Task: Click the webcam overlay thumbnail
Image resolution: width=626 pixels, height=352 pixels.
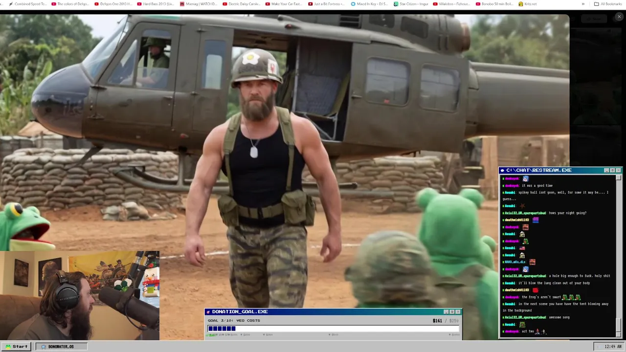Action: pyautogui.click(x=80, y=295)
